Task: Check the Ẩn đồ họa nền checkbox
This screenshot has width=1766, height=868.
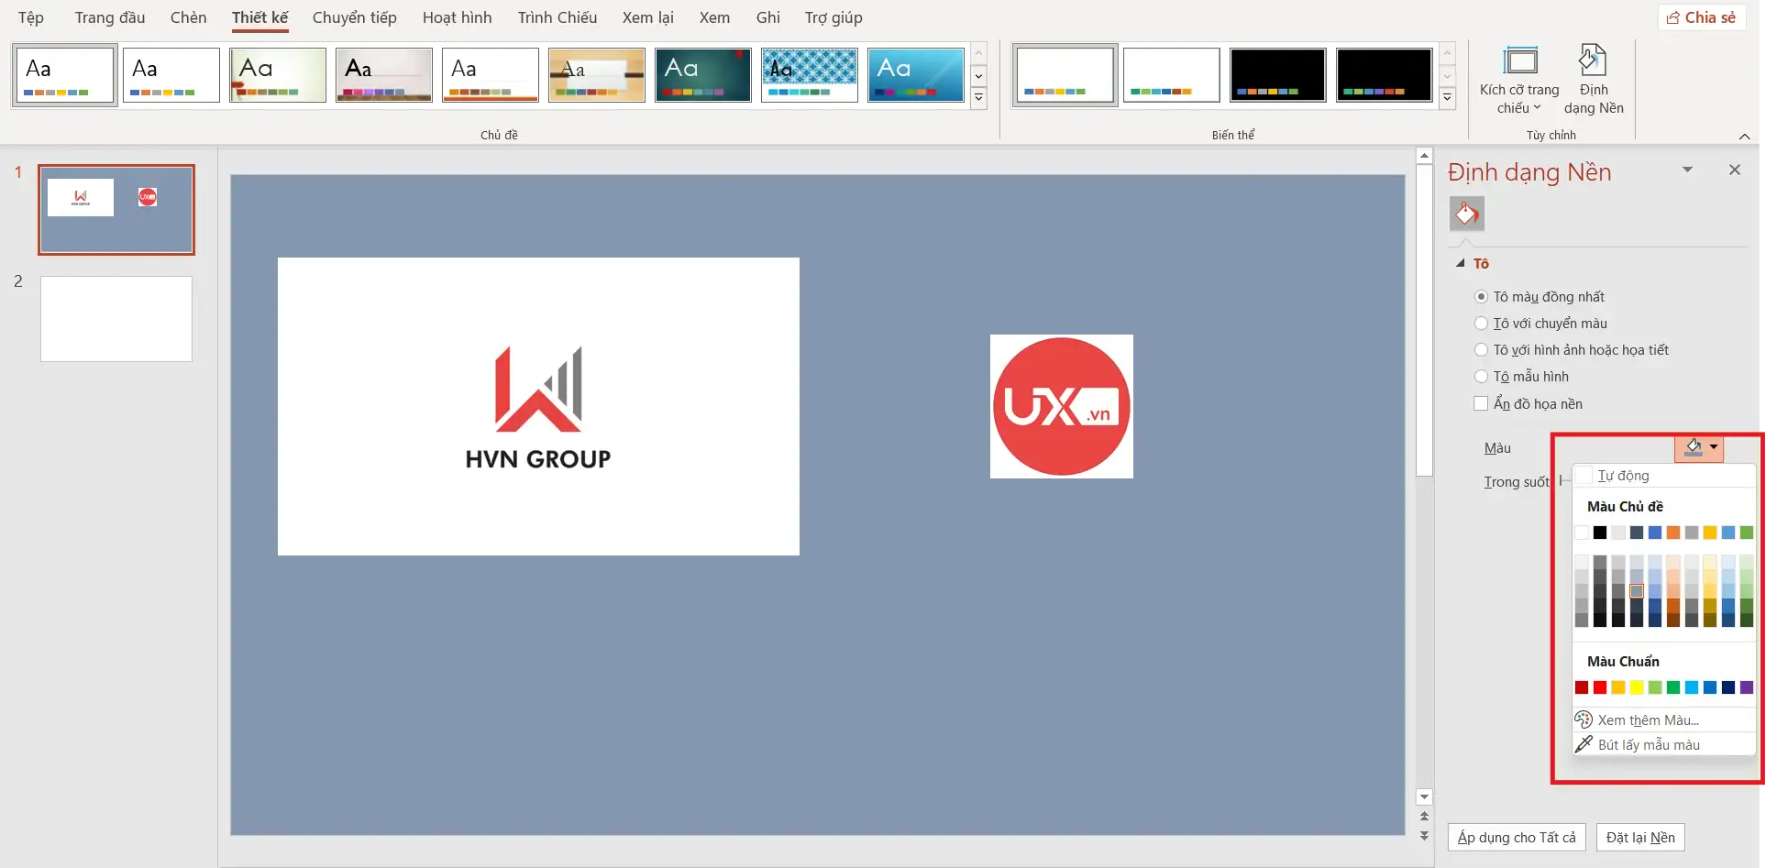Action: click(1480, 402)
